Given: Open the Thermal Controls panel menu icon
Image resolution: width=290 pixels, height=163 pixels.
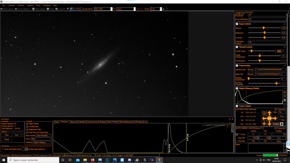Looking at the screenshot, I should pos(285,47).
